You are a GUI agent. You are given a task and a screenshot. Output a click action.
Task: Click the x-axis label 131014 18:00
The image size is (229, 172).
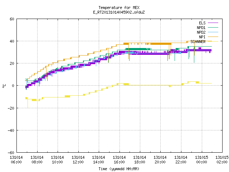point(140,160)
